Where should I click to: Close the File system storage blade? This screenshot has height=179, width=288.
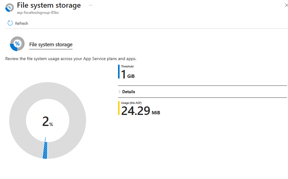point(286,5)
